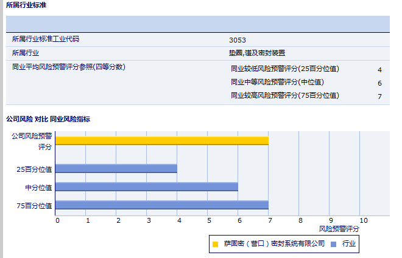Click 同业中等风险预警评分(中位值) text
Screen dimensions: 402x258
pyautogui.click(x=277, y=82)
